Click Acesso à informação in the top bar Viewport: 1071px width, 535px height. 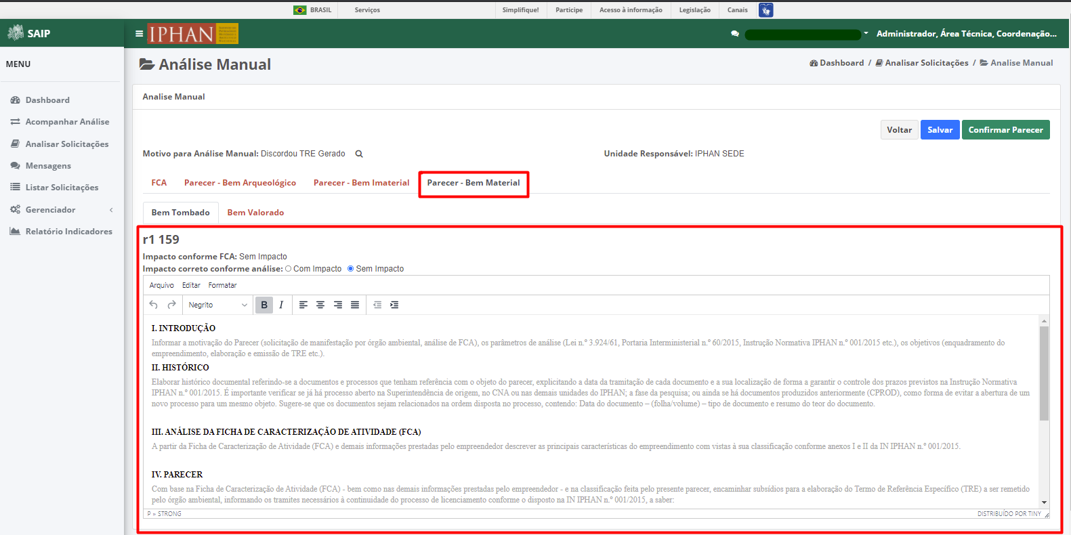631,10
